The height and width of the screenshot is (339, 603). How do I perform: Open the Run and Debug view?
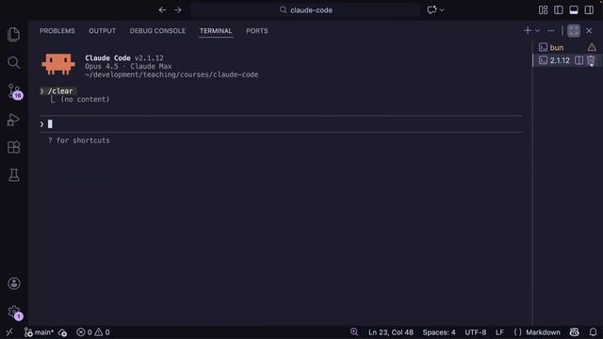pyautogui.click(x=13, y=120)
